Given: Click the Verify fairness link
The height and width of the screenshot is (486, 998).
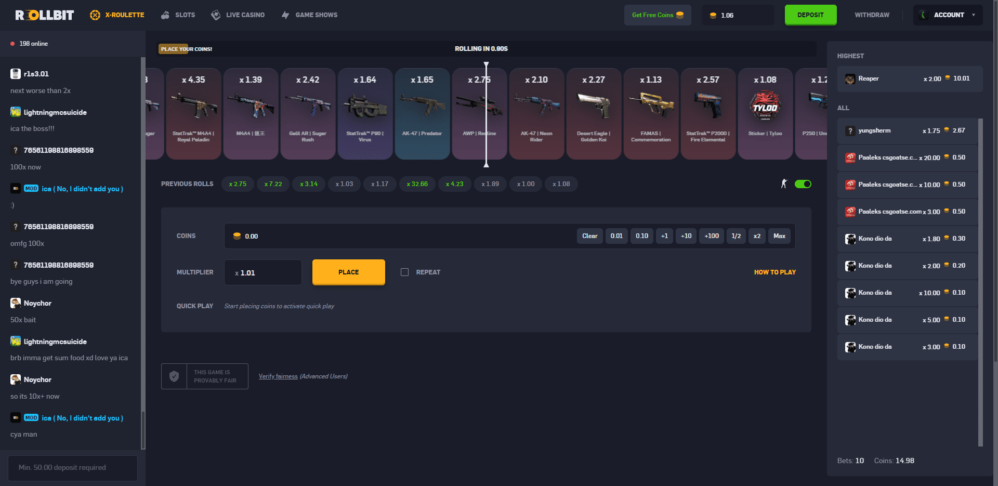Looking at the screenshot, I should click(278, 376).
